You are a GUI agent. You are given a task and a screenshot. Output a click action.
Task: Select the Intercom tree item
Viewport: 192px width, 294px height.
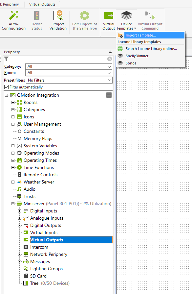tap(39, 247)
